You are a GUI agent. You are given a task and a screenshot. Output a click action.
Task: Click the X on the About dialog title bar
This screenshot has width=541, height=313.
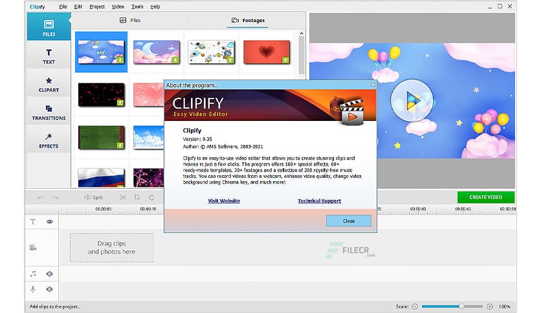373,85
